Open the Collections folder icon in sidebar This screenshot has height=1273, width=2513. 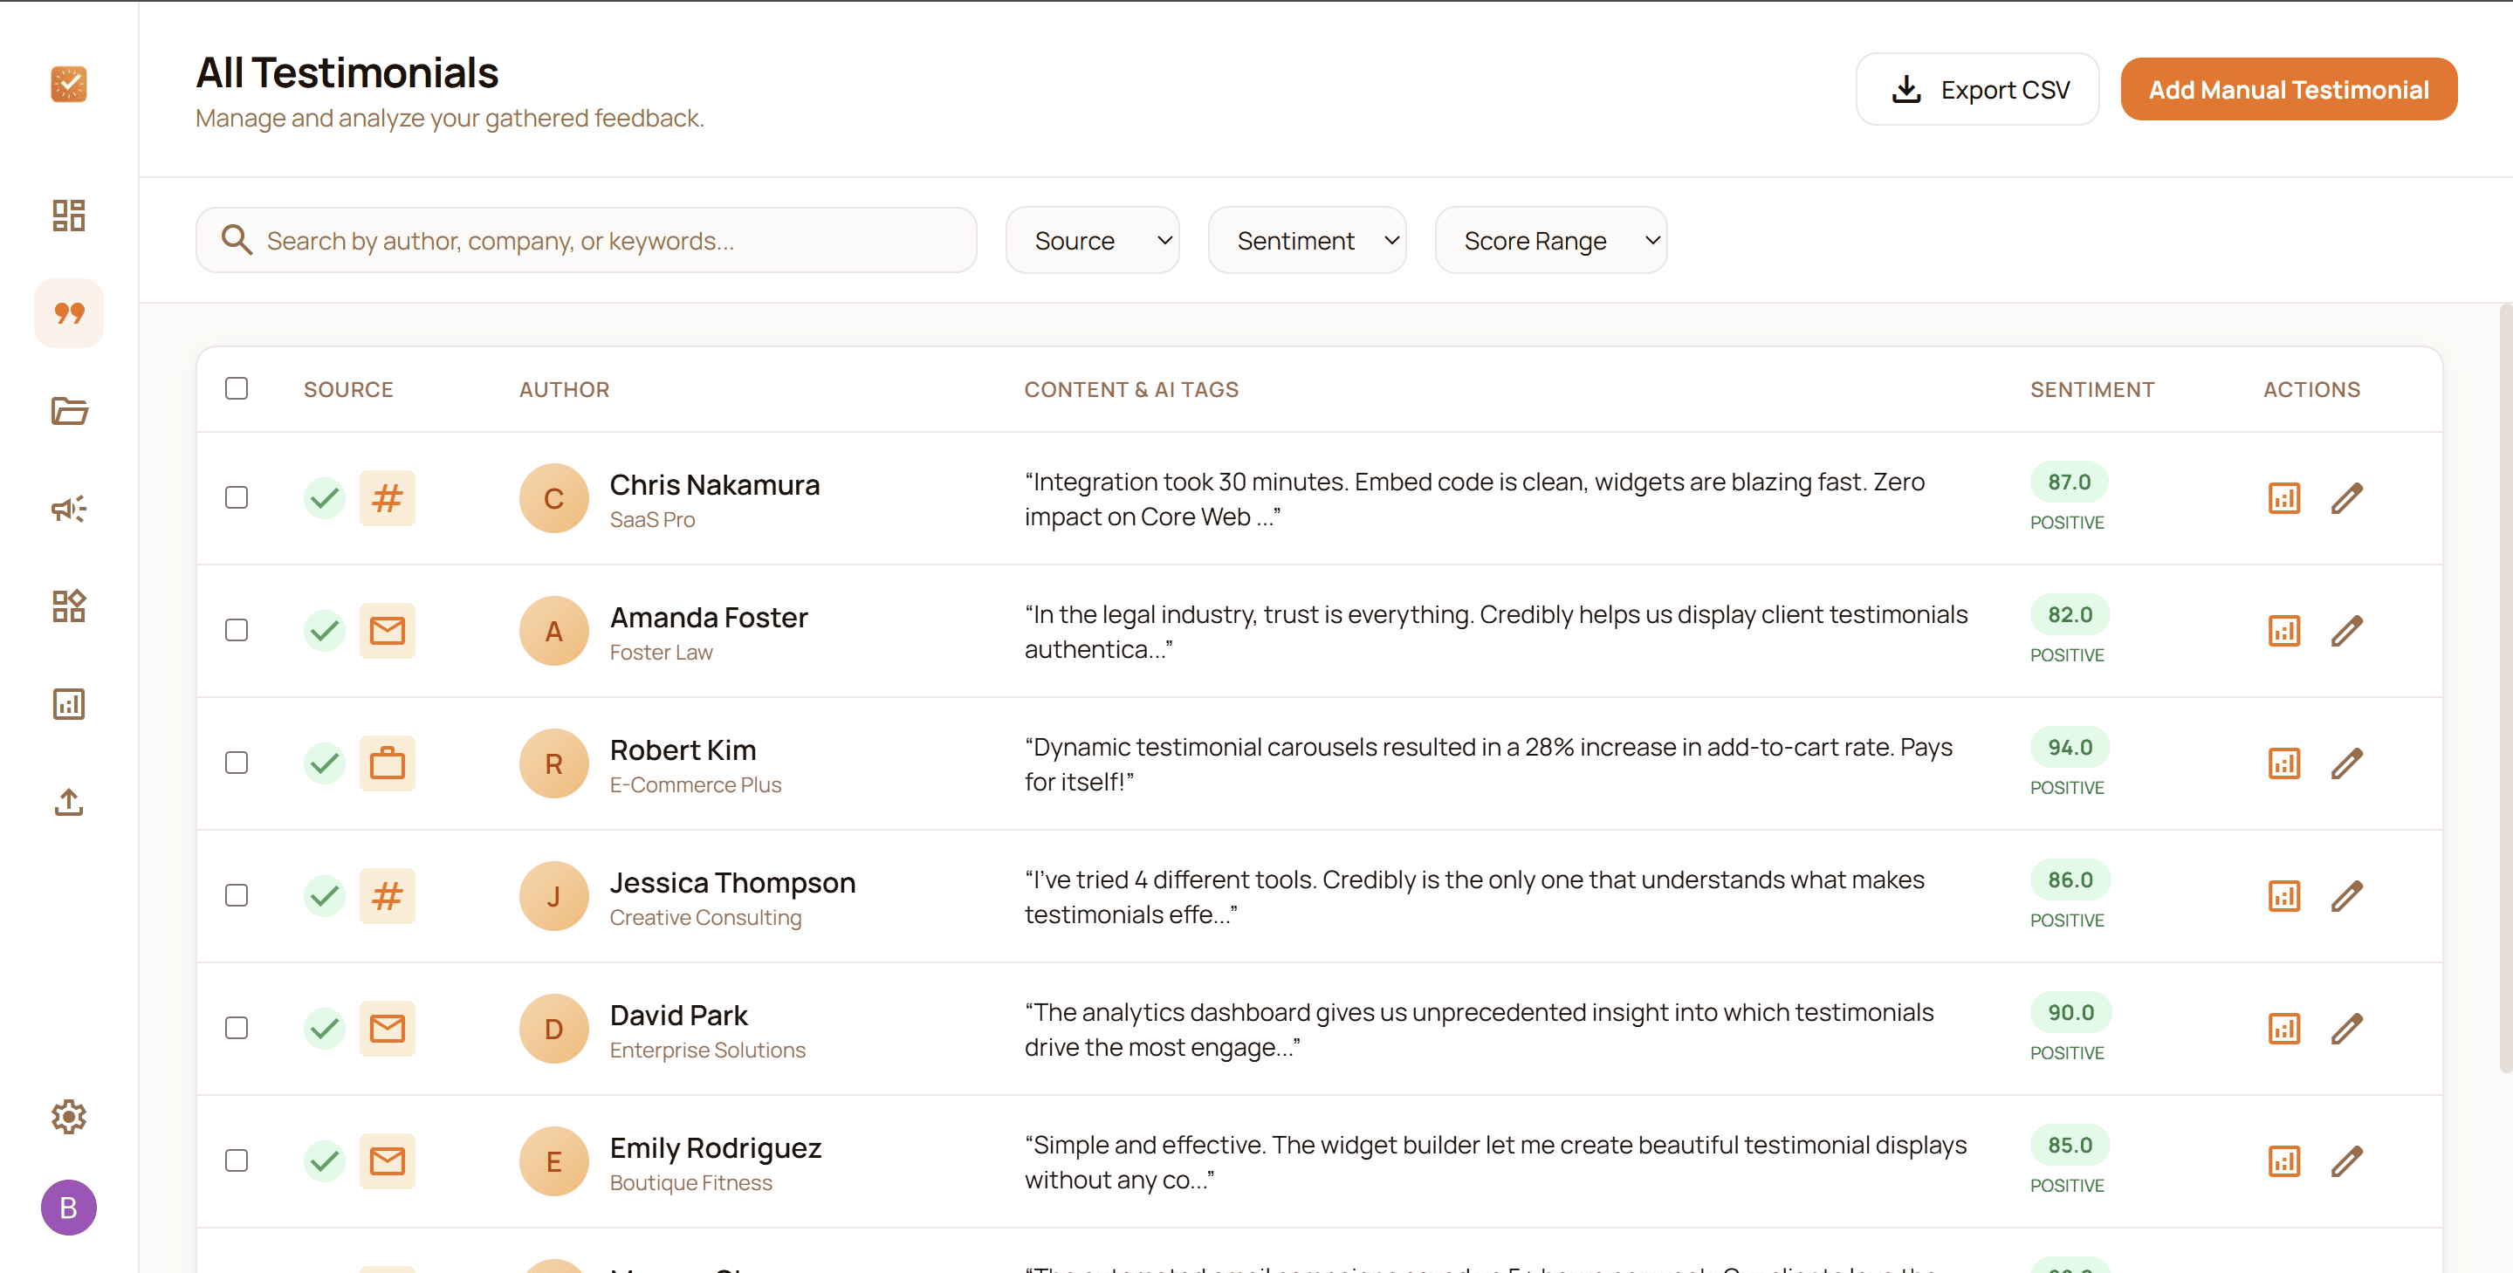(x=68, y=411)
